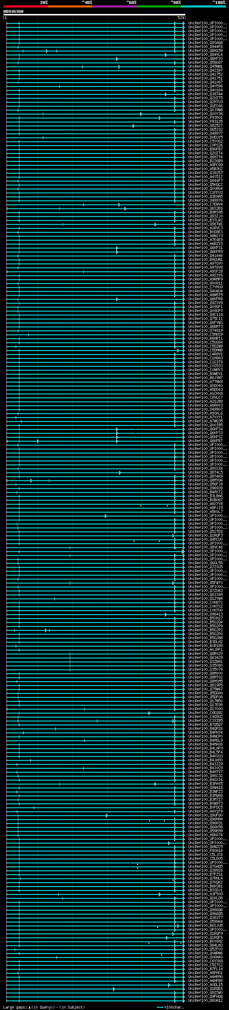Select the UniRef100_Q8T4L5 label
The image size is (229, 1010).
pyautogui.click(x=205, y=473)
